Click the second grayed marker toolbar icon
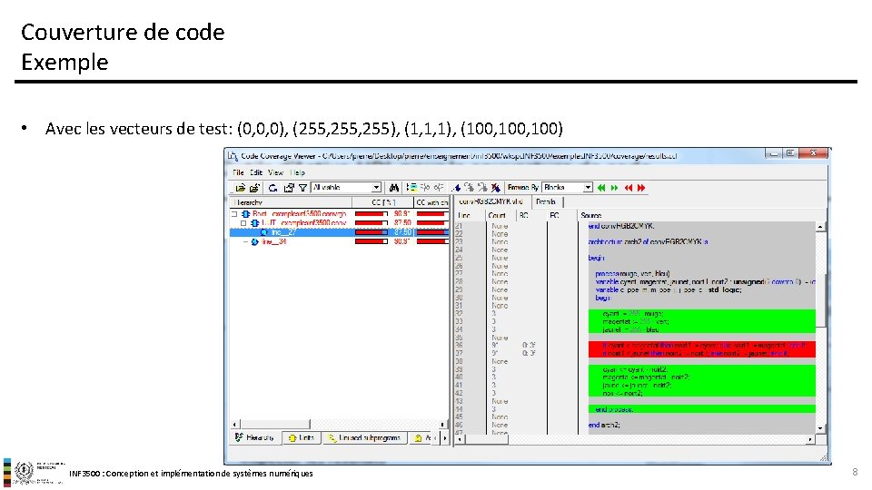 point(482,188)
